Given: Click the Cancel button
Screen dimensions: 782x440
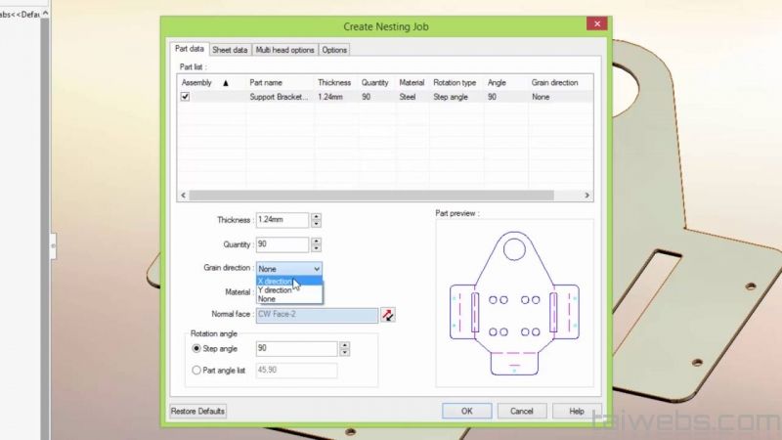Looking at the screenshot, I should [x=522, y=411].
